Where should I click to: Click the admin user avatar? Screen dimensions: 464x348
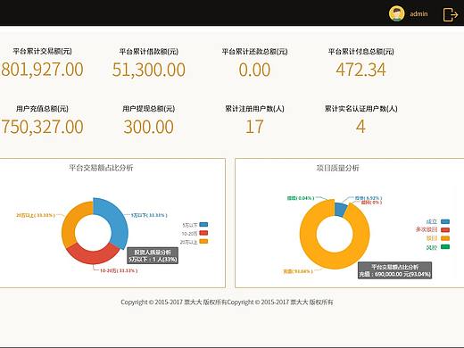click(397, 13)
